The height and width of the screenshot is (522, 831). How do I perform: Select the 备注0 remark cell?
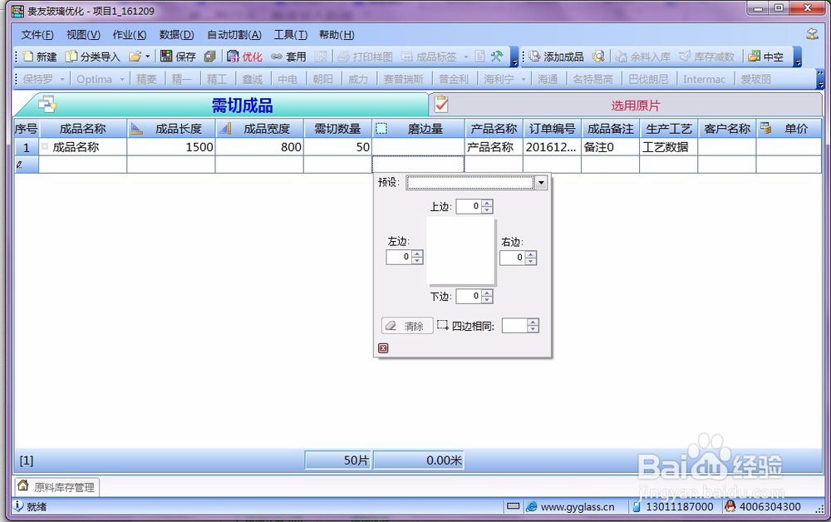click(610, 147)
